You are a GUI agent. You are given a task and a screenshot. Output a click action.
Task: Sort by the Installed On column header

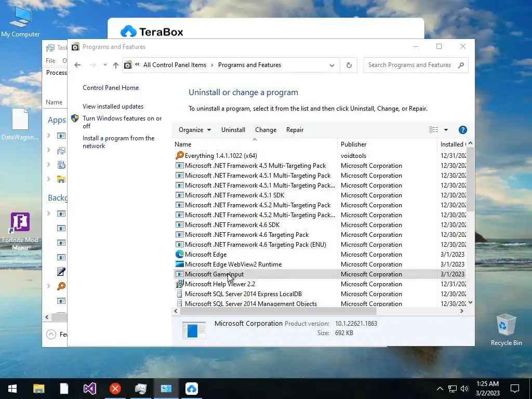tap(453, 144)
